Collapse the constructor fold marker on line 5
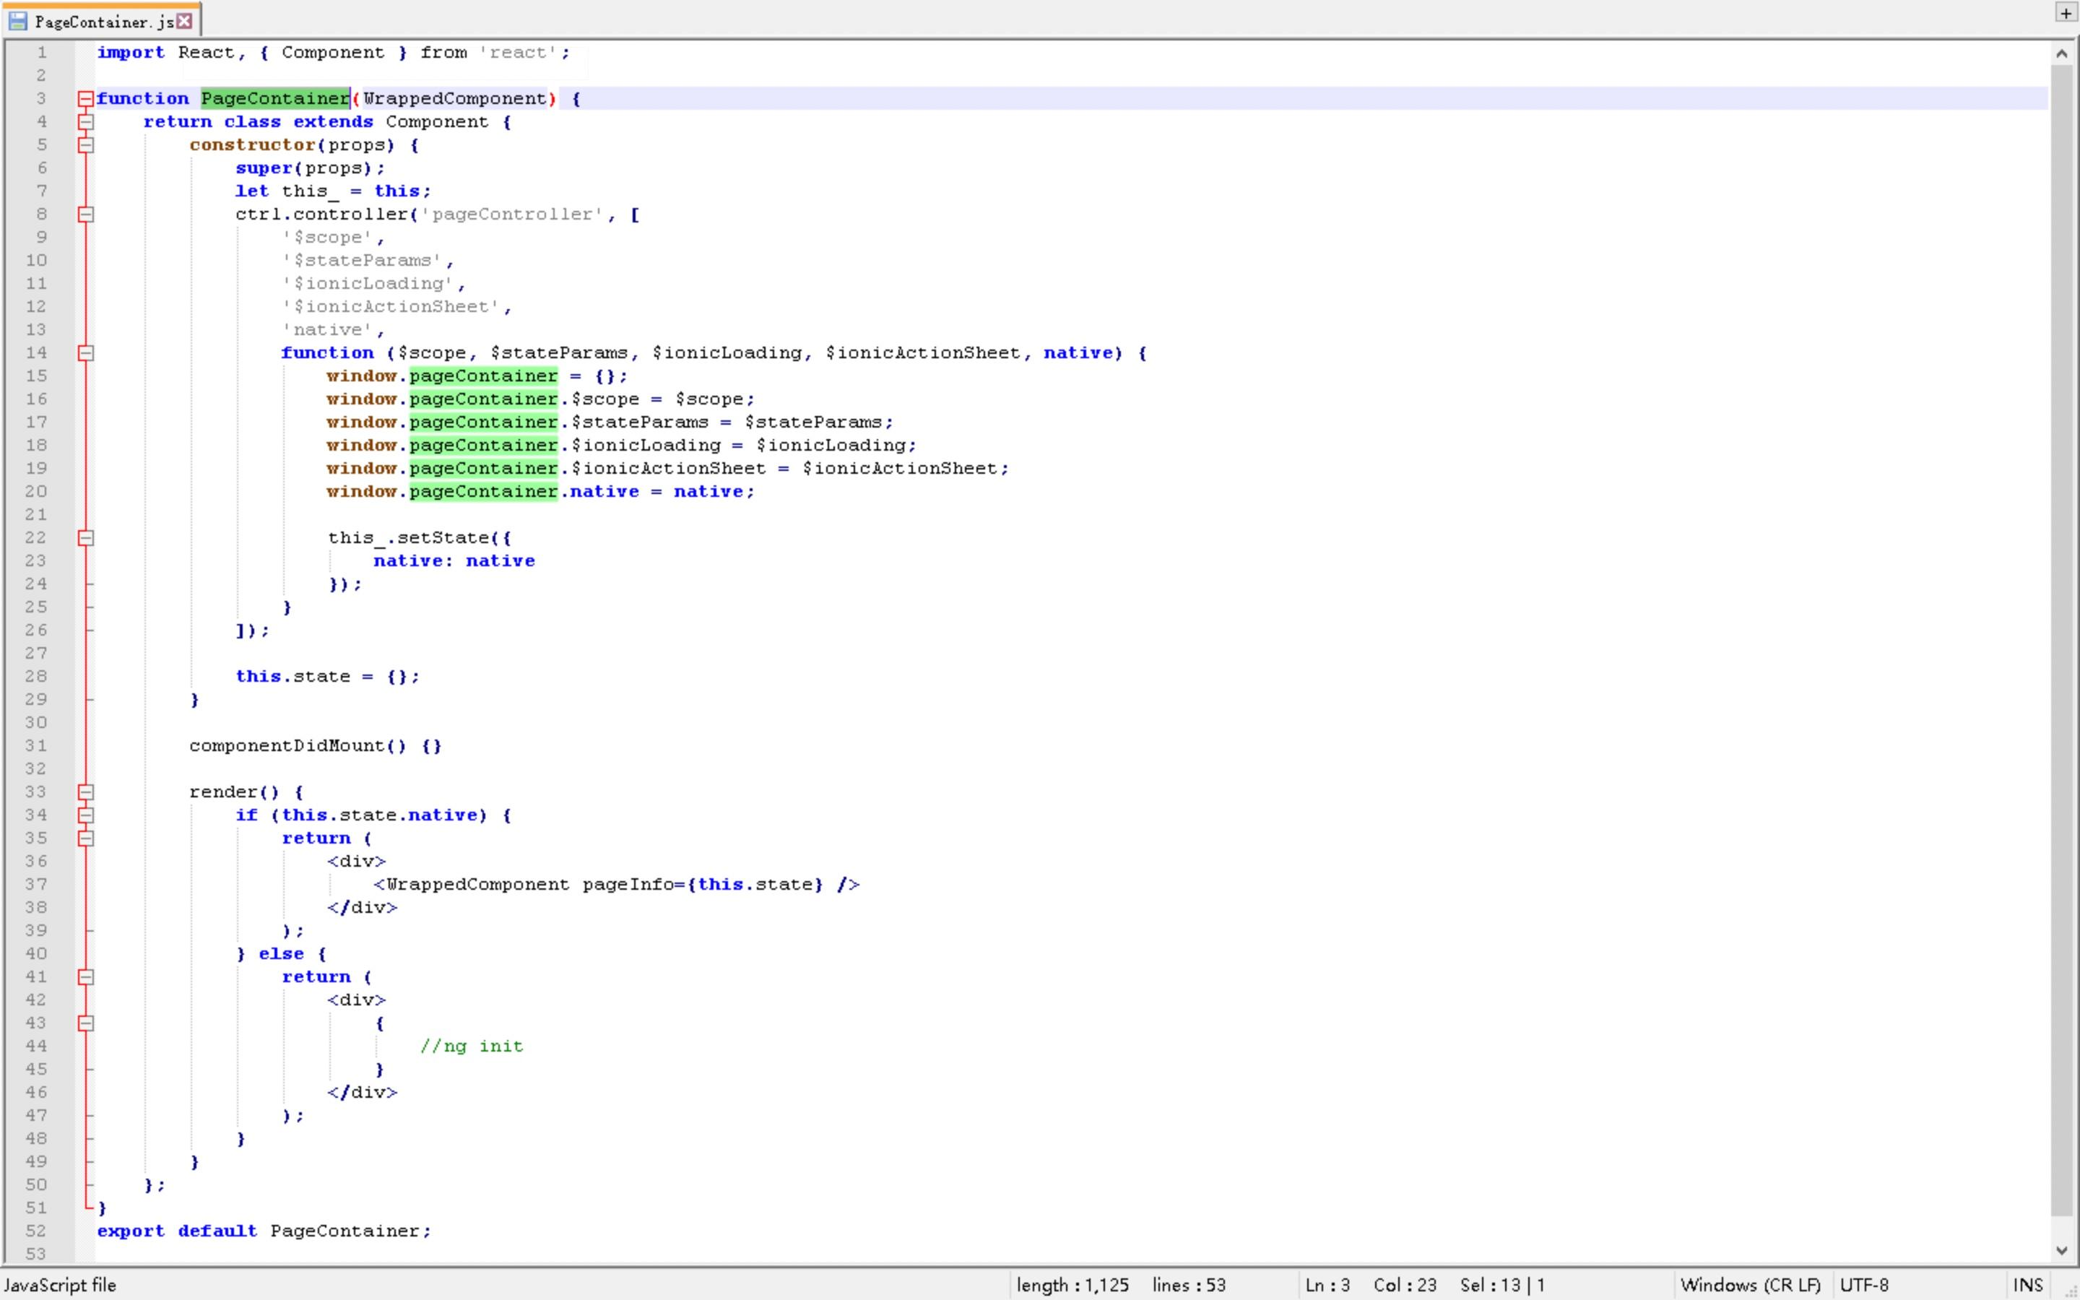The width and height of the screenshot is (2080, 1300). coord(85,145)
